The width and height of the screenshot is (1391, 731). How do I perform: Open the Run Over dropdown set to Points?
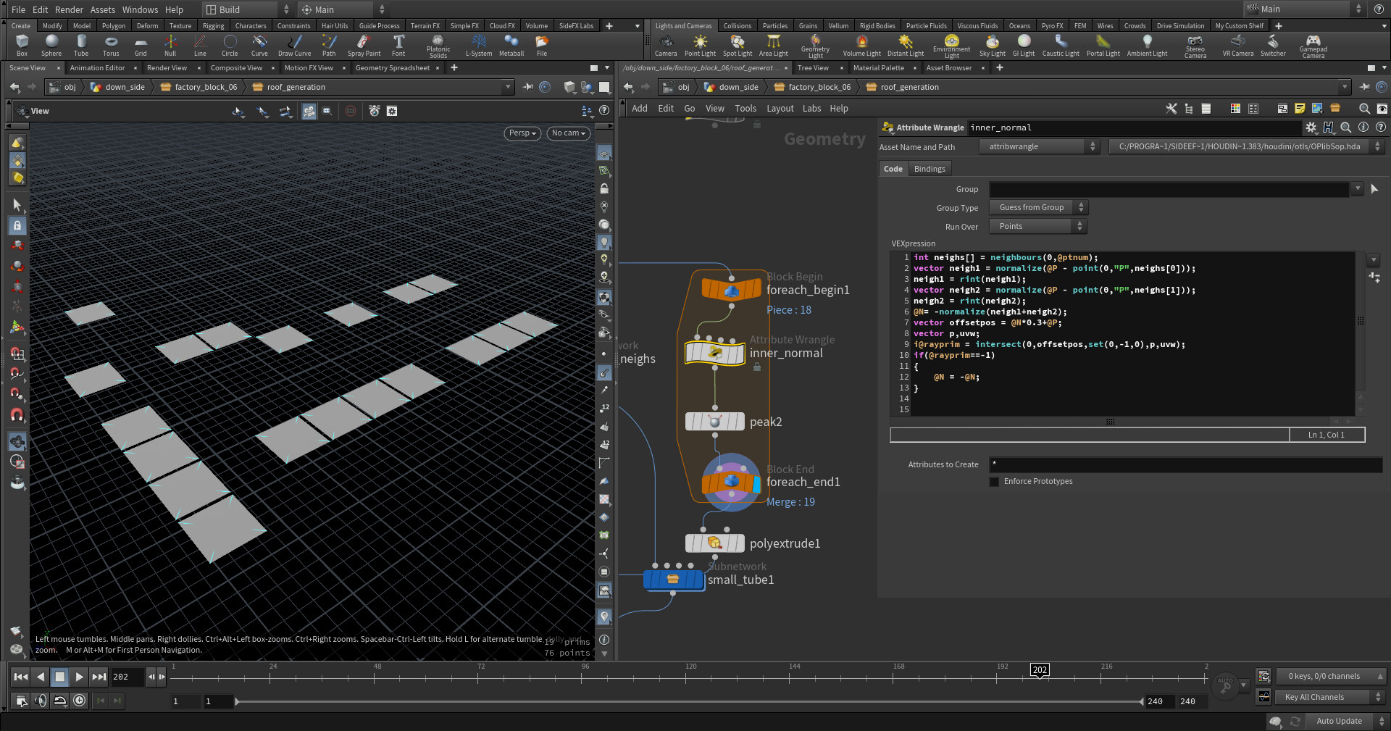coord(1037,226)
